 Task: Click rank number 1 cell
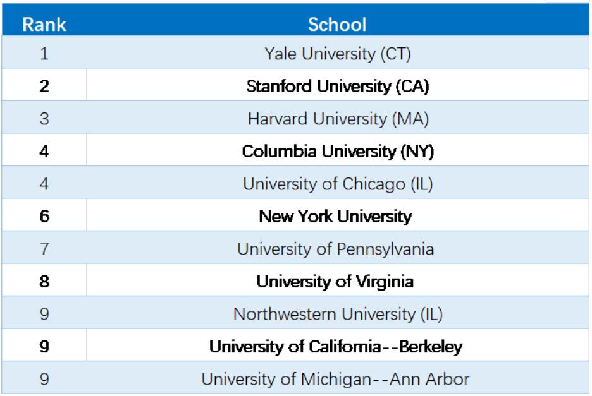(x=44, y=52)
